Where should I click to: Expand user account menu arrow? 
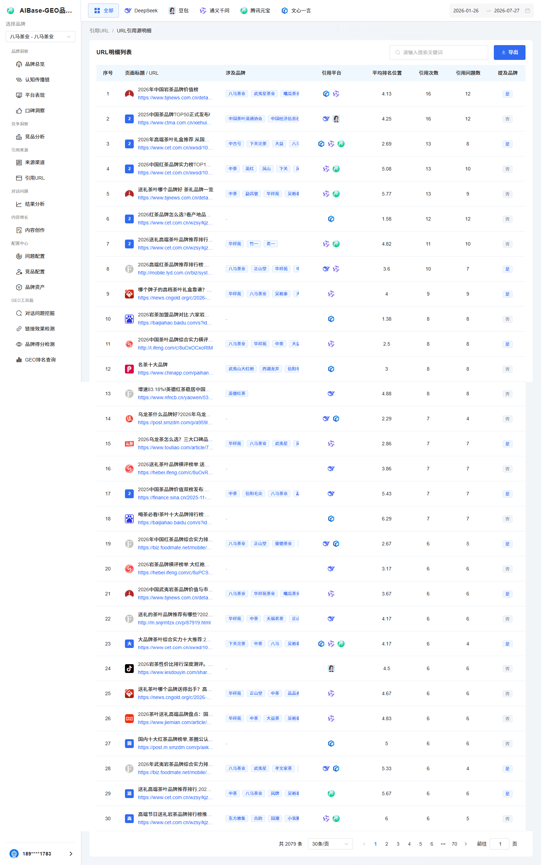click(x=71, y=853)
